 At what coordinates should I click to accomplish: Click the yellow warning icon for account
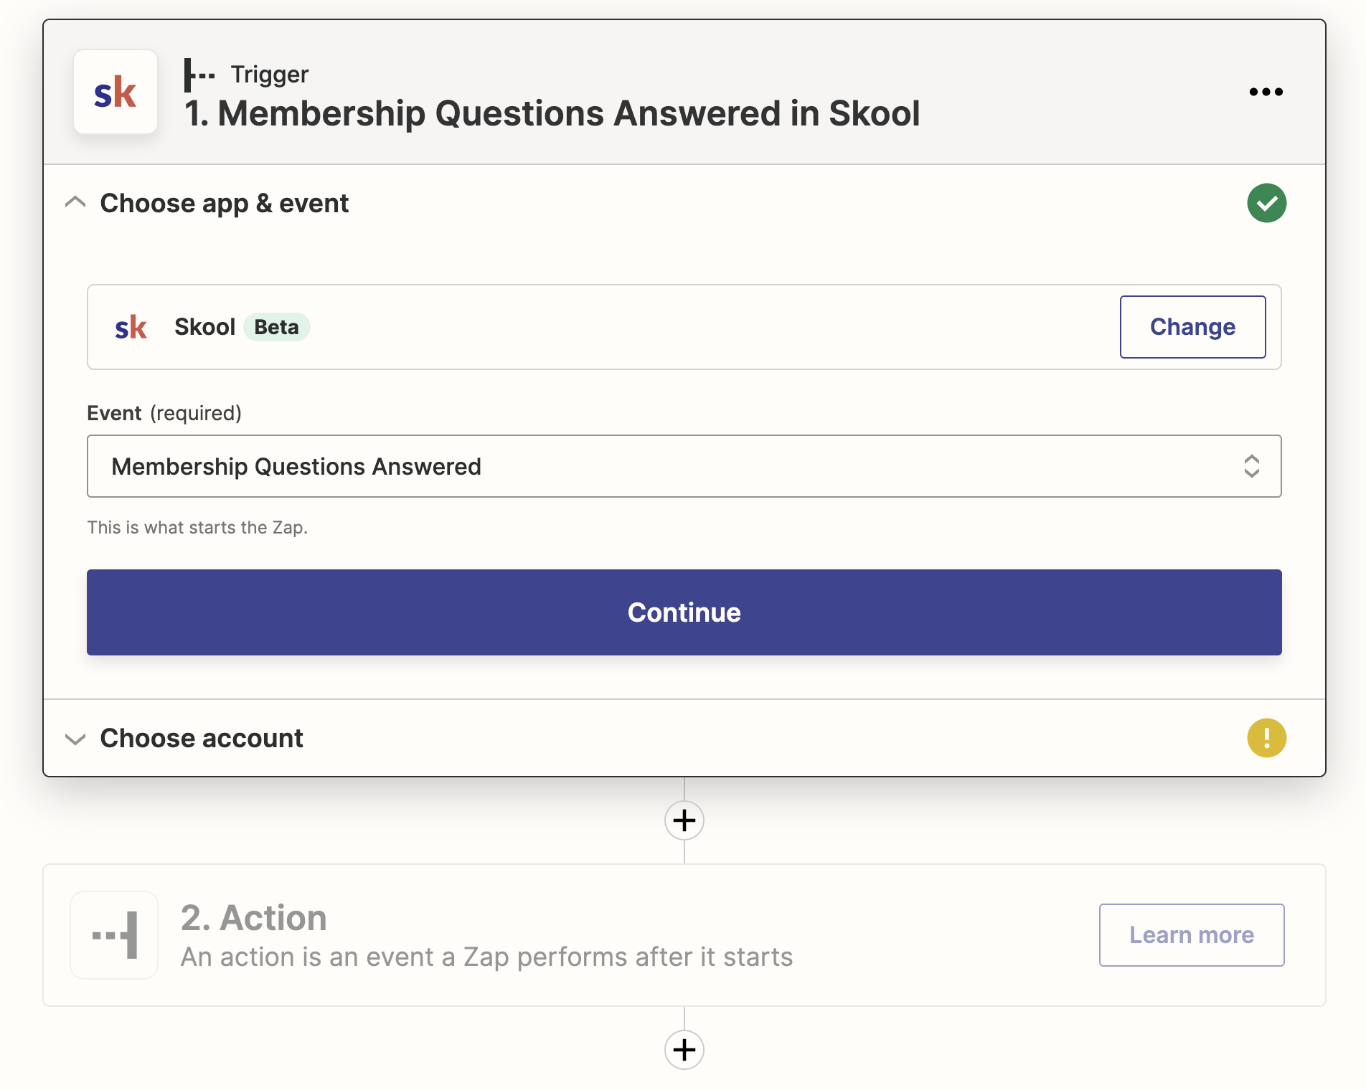pyautogui.click(x=1266, y=738)
